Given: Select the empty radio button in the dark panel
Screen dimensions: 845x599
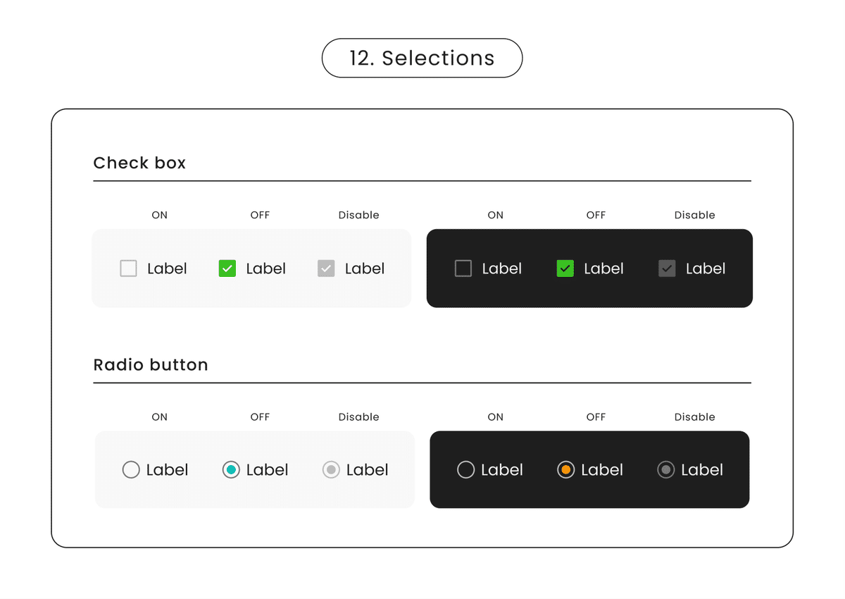Looking at the screenshot, I should click(465, 469).
